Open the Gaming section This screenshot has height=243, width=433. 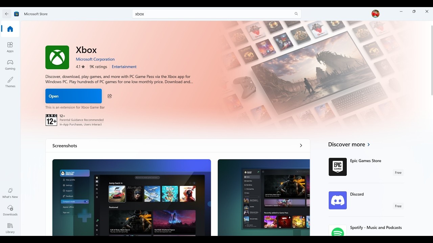click(10, 64)
